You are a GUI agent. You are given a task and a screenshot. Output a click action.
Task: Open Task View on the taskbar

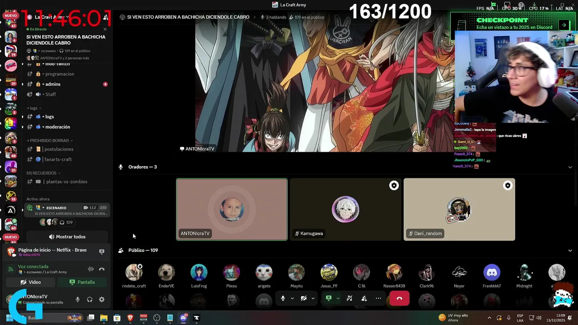click(91, 318)
